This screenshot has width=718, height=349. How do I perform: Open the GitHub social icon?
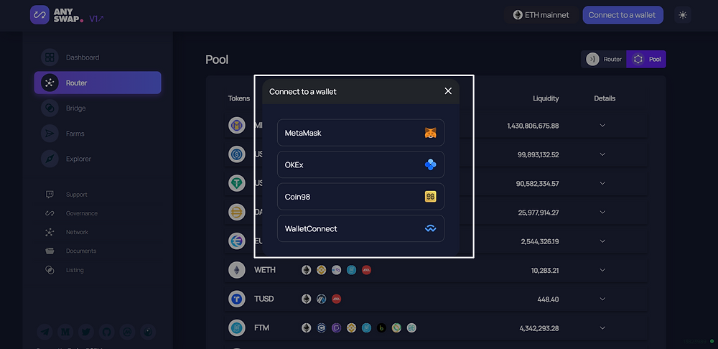[106, 332]
